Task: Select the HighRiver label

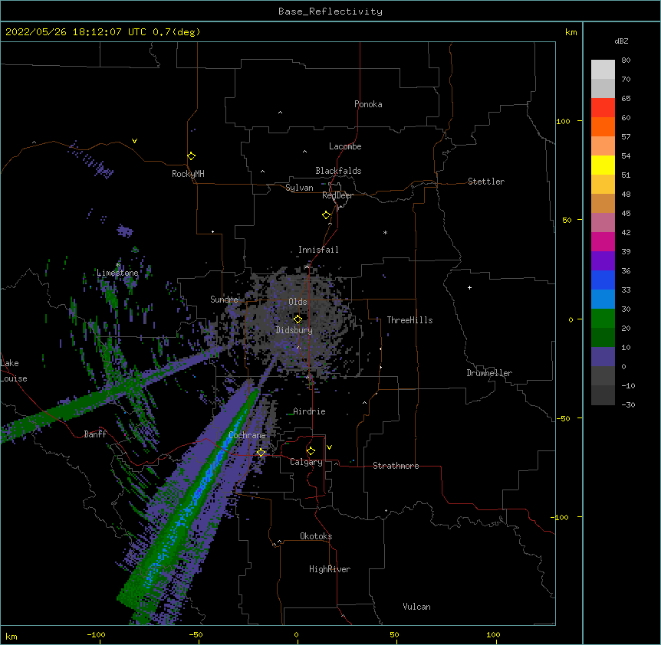Action: (330, 569)
